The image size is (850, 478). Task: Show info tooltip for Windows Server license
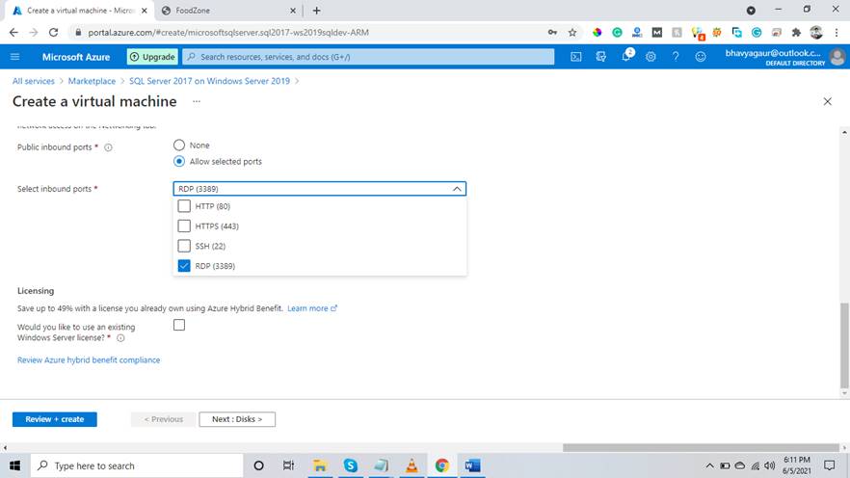click(x=120, y=338)
